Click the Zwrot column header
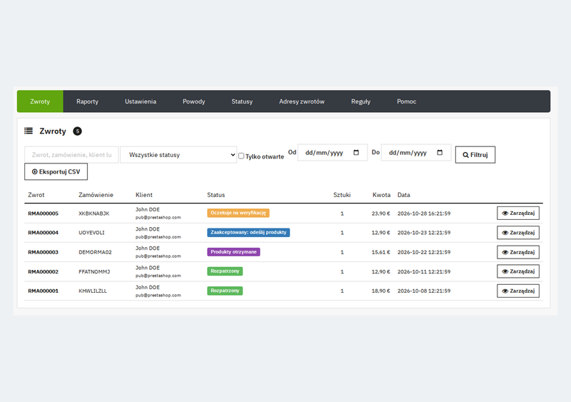Screen dimensions: 571x402 36,195
